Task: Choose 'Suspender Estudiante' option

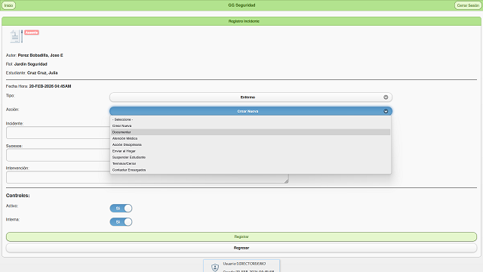Action: 251,157
